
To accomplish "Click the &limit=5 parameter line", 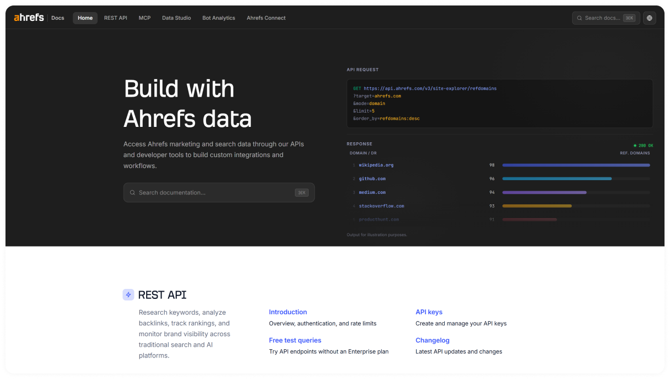I will (x=364, y=111).
